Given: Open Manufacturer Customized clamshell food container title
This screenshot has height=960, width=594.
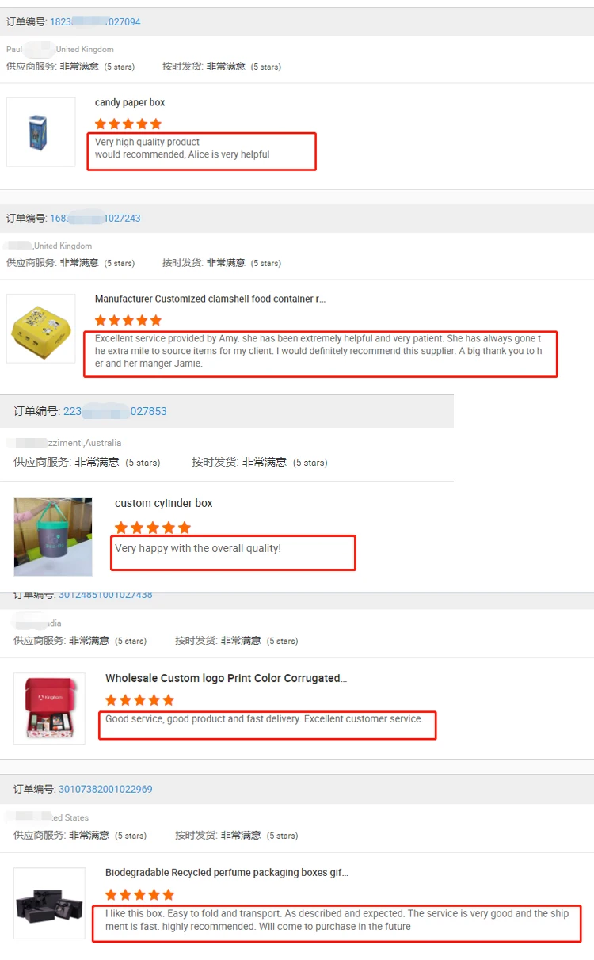Looking at the screenshot, I should click(210, 299).
